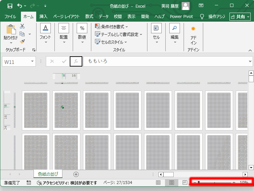The image size is (254, 191).
Task: Click the macro record icon in status bar
Action: click(x=29, y=183)
